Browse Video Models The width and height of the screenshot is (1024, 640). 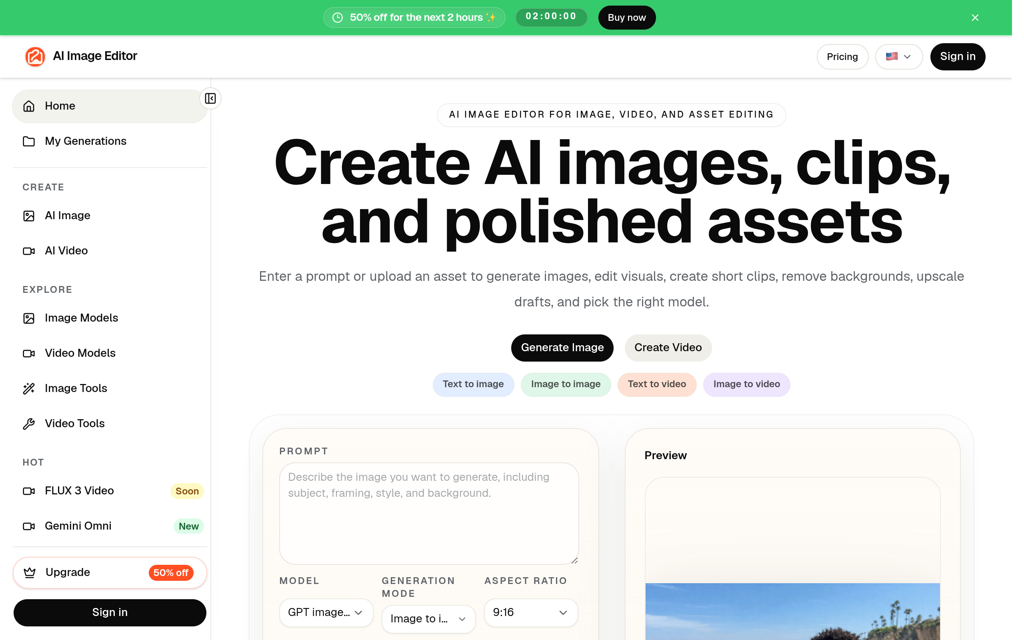point(110,354)
